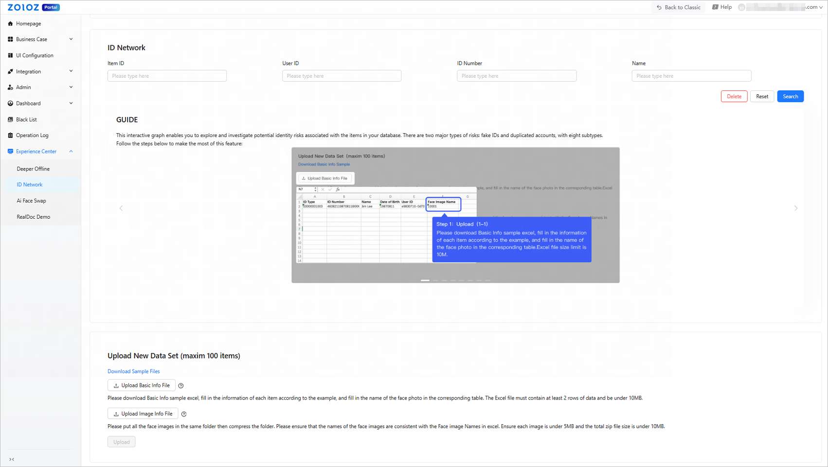This screenshot has width=828, height=467.
Task: Open the account dropdown in top right
Action: tap(821, 7)
